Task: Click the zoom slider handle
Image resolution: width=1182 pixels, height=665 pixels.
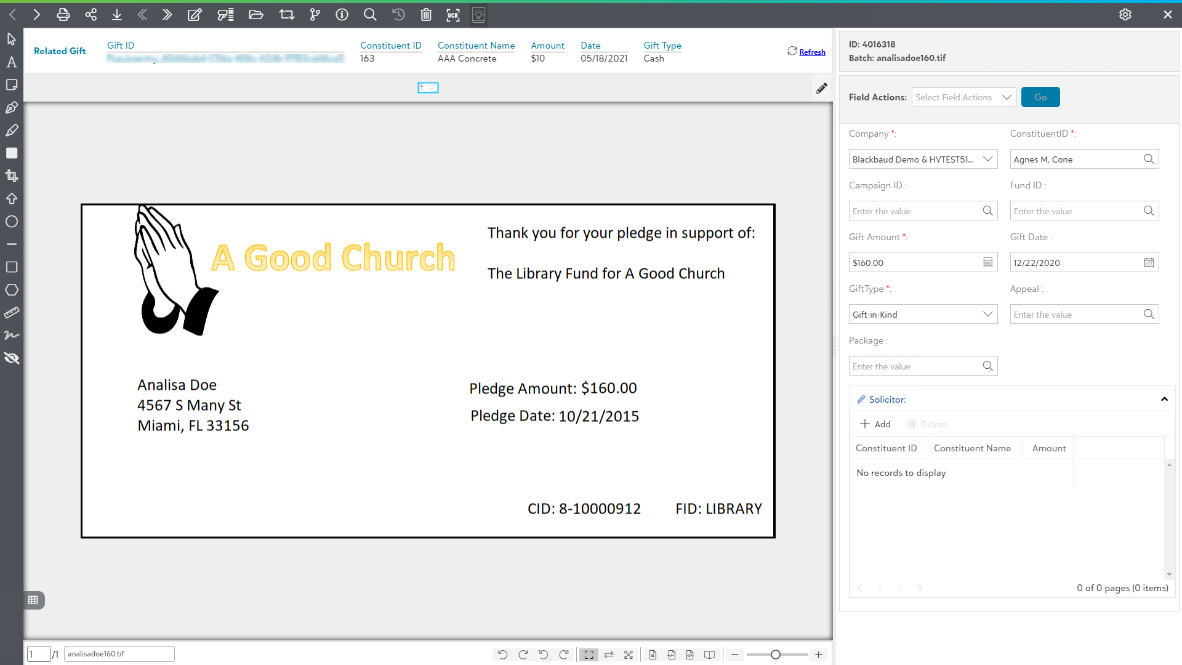Action: [776, 655]
